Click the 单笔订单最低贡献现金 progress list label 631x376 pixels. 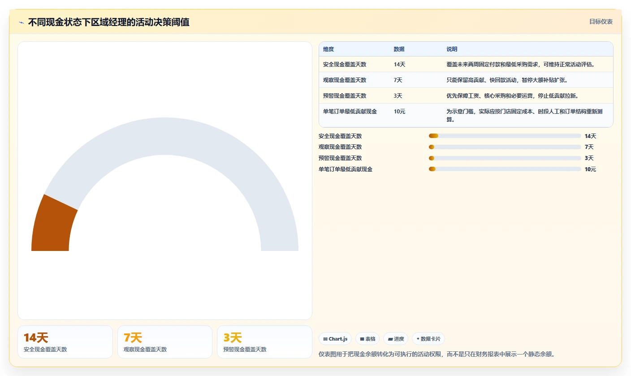click(346, 169)
